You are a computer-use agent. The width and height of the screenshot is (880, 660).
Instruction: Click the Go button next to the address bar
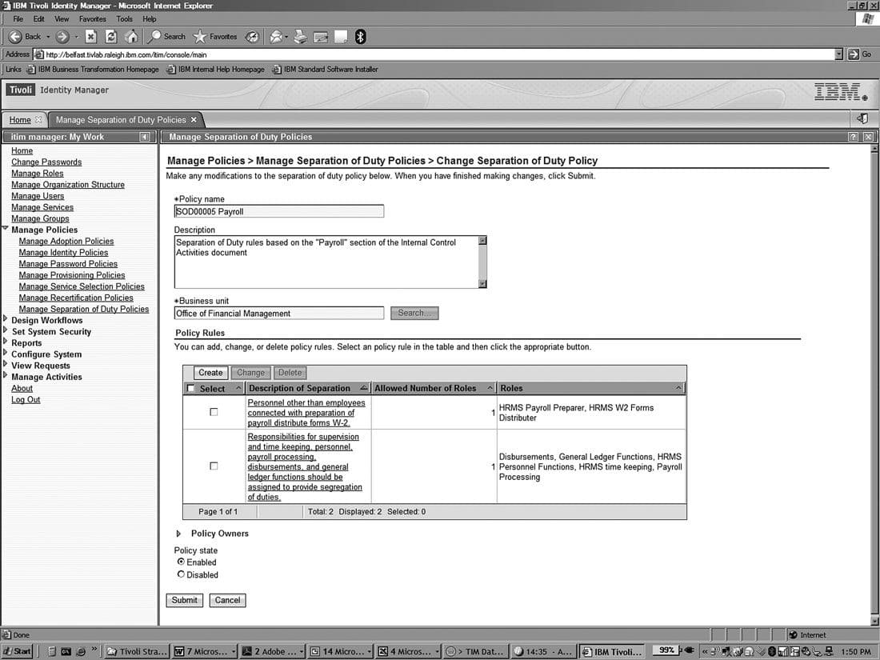coord(860,54)
